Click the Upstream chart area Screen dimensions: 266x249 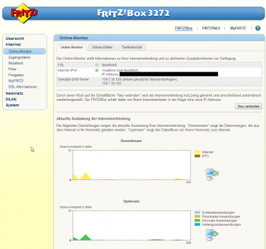[132, 226]
